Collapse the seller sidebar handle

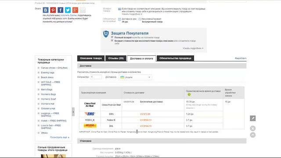[x=73, y=112]
